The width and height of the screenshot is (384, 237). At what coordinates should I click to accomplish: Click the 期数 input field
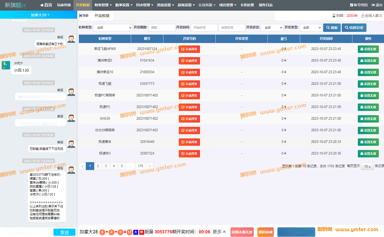(162, 27)
